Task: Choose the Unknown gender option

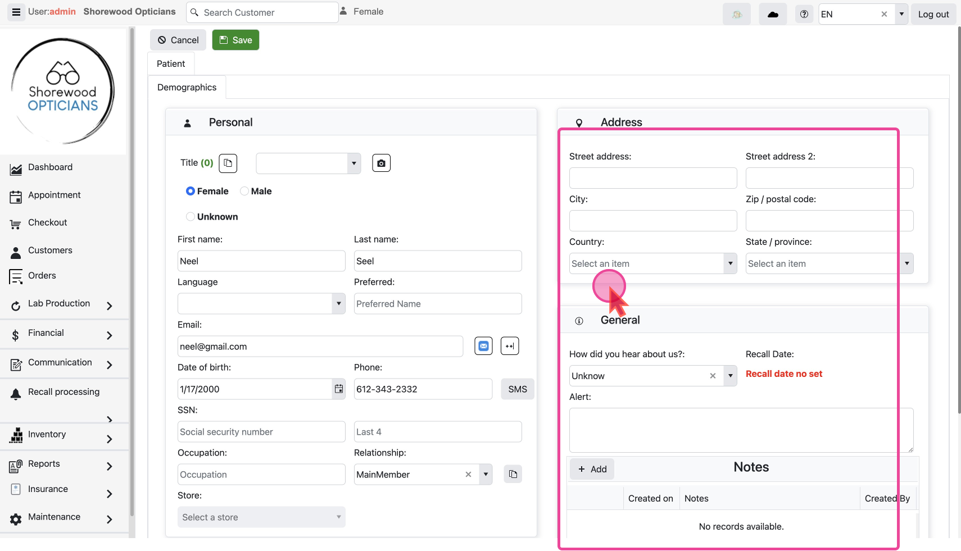Action: pyautogui.click(x=191, y=217)
